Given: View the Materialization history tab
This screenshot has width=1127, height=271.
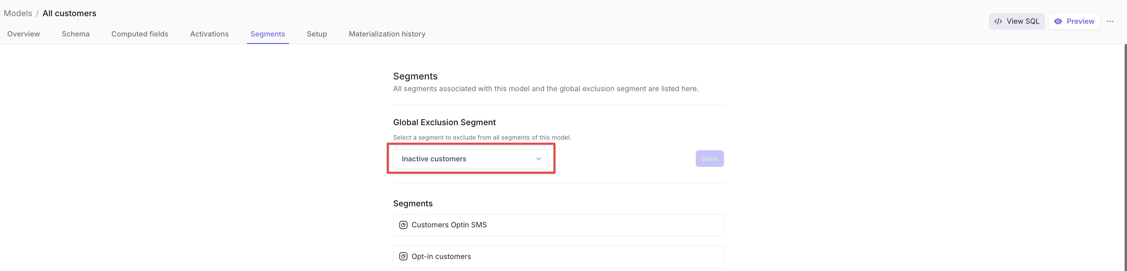Looking at the screenshot, I should [387, 34].
